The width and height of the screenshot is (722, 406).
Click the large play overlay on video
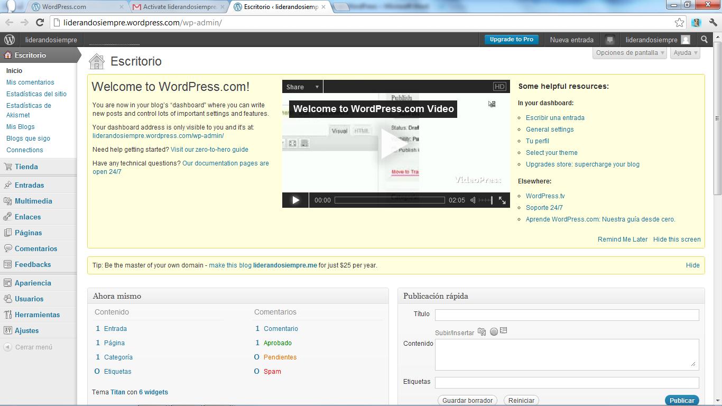click(394, 143)
